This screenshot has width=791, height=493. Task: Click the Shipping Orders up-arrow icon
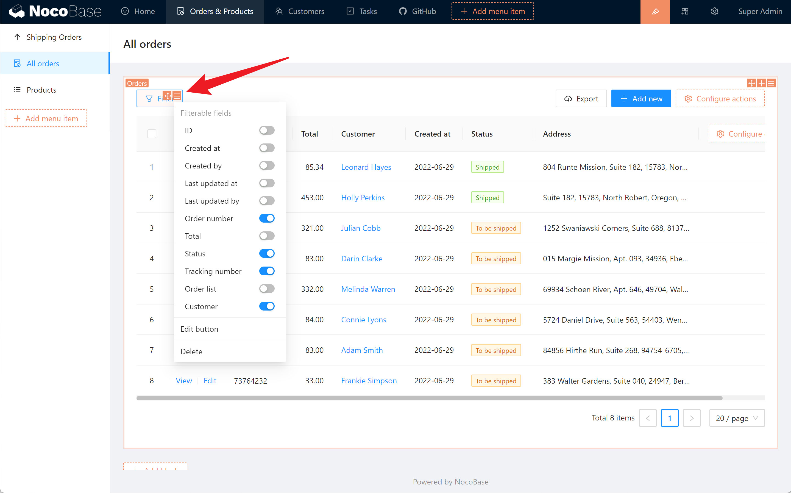17,37
